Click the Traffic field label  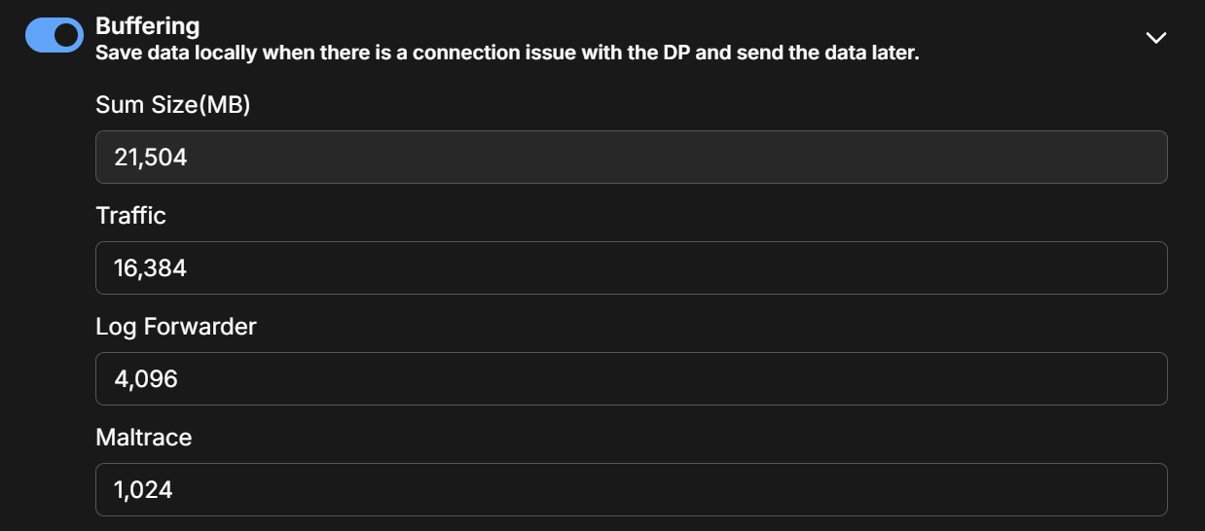click(x=130, y=216)
